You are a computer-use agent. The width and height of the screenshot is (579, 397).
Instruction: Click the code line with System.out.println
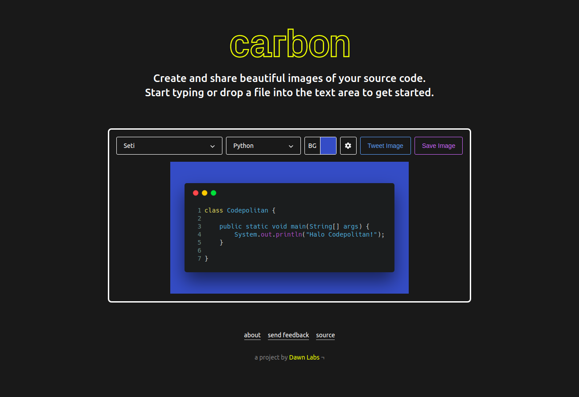[x=309, y=234]
